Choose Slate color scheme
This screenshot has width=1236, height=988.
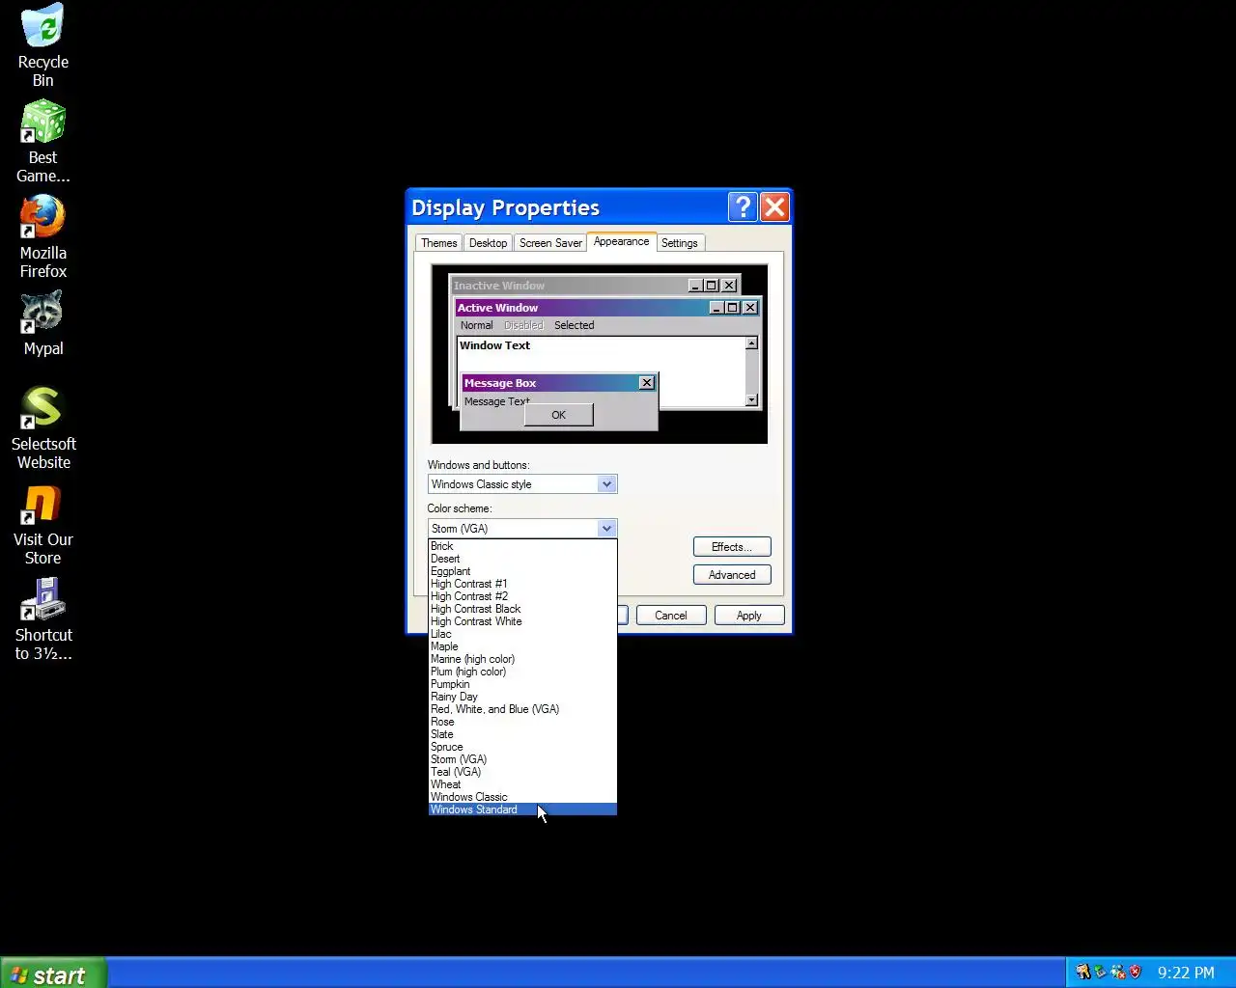click(x=522, y=734)
